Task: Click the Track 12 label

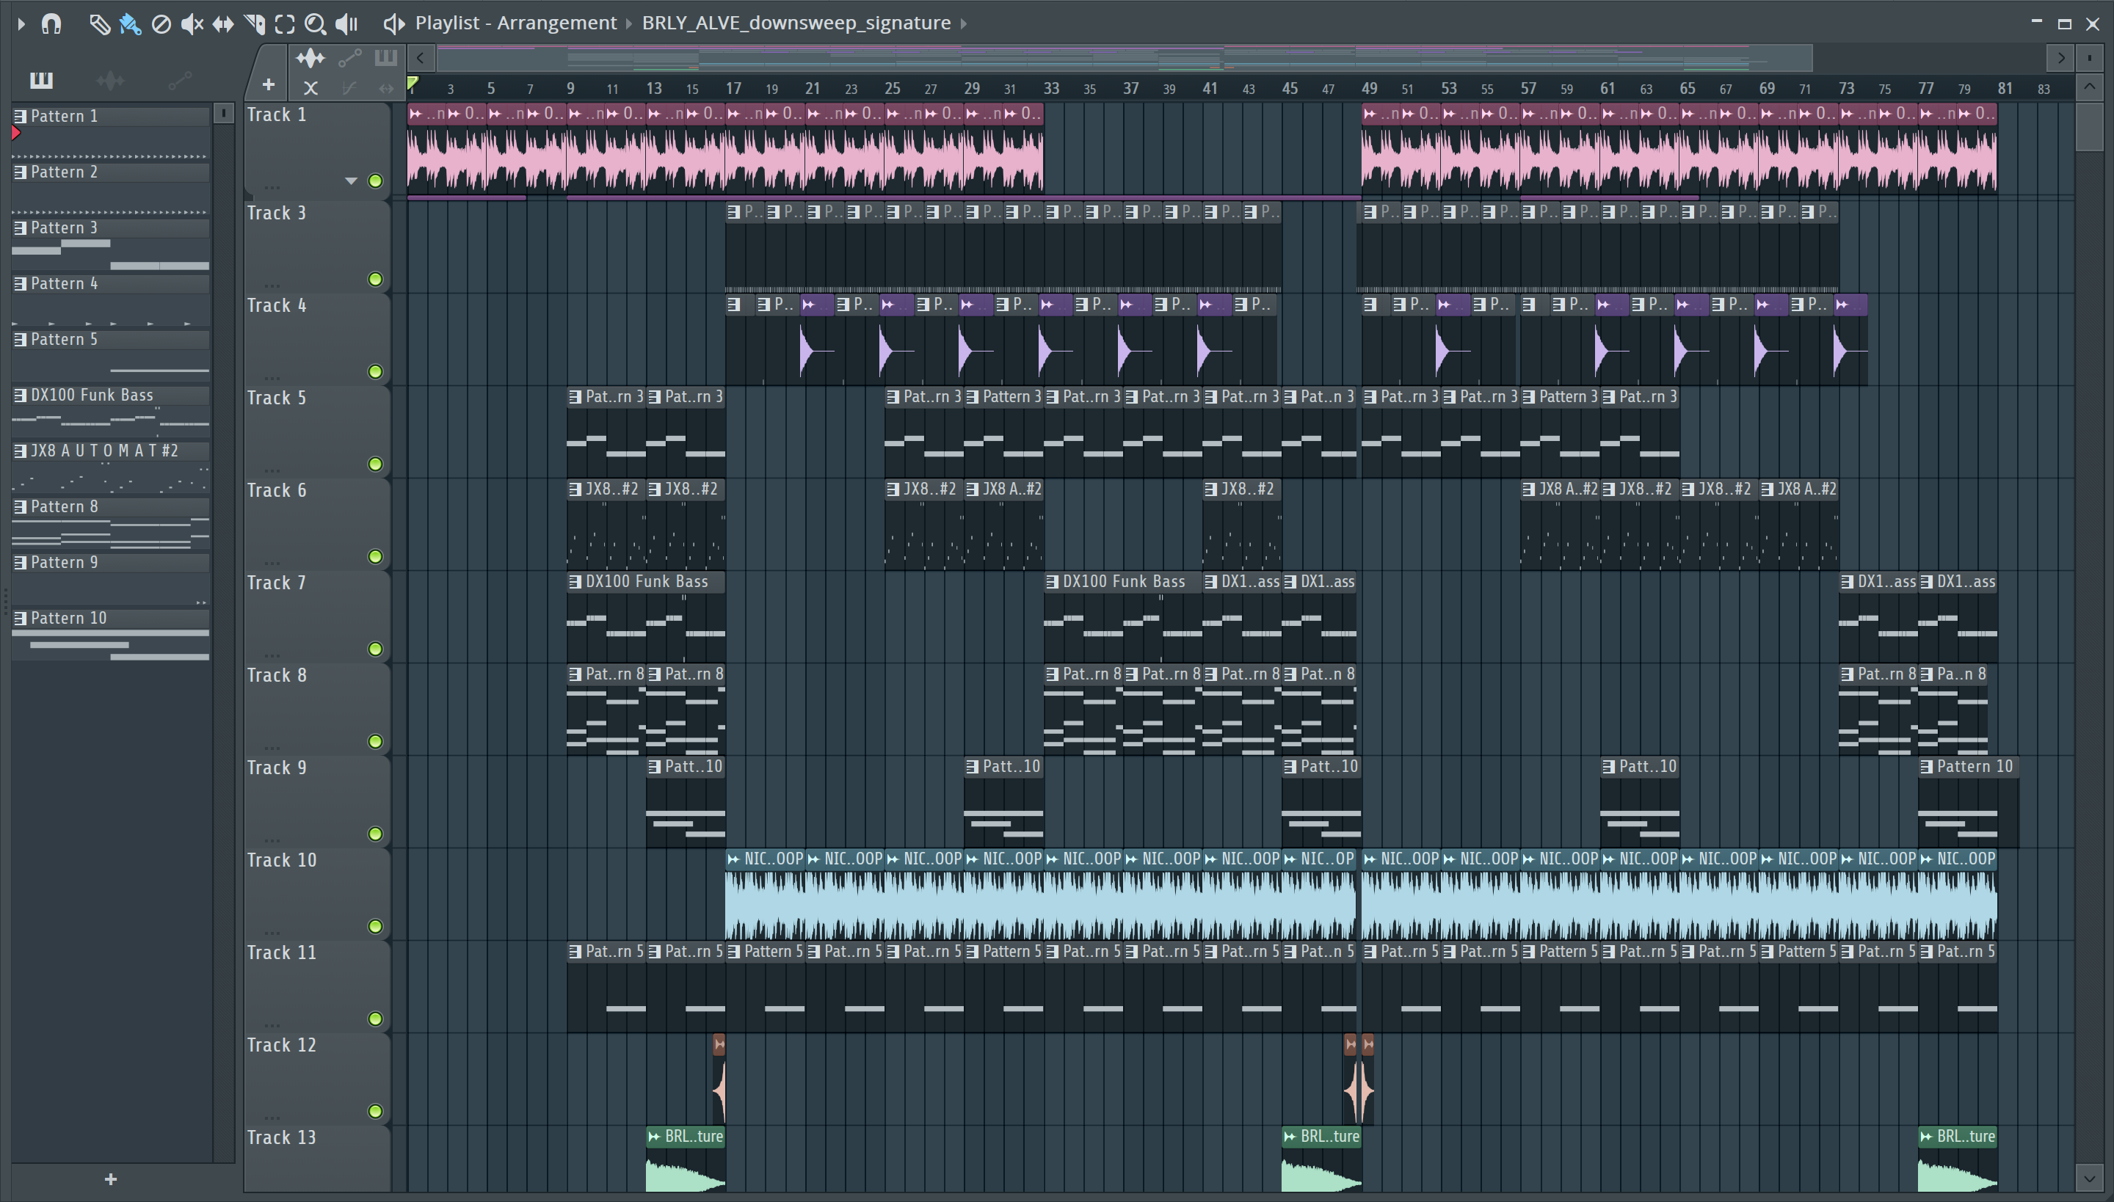Action: [x=280, y=1045]
